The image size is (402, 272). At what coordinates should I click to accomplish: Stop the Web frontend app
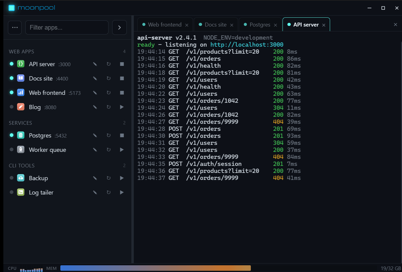[122, 93]
